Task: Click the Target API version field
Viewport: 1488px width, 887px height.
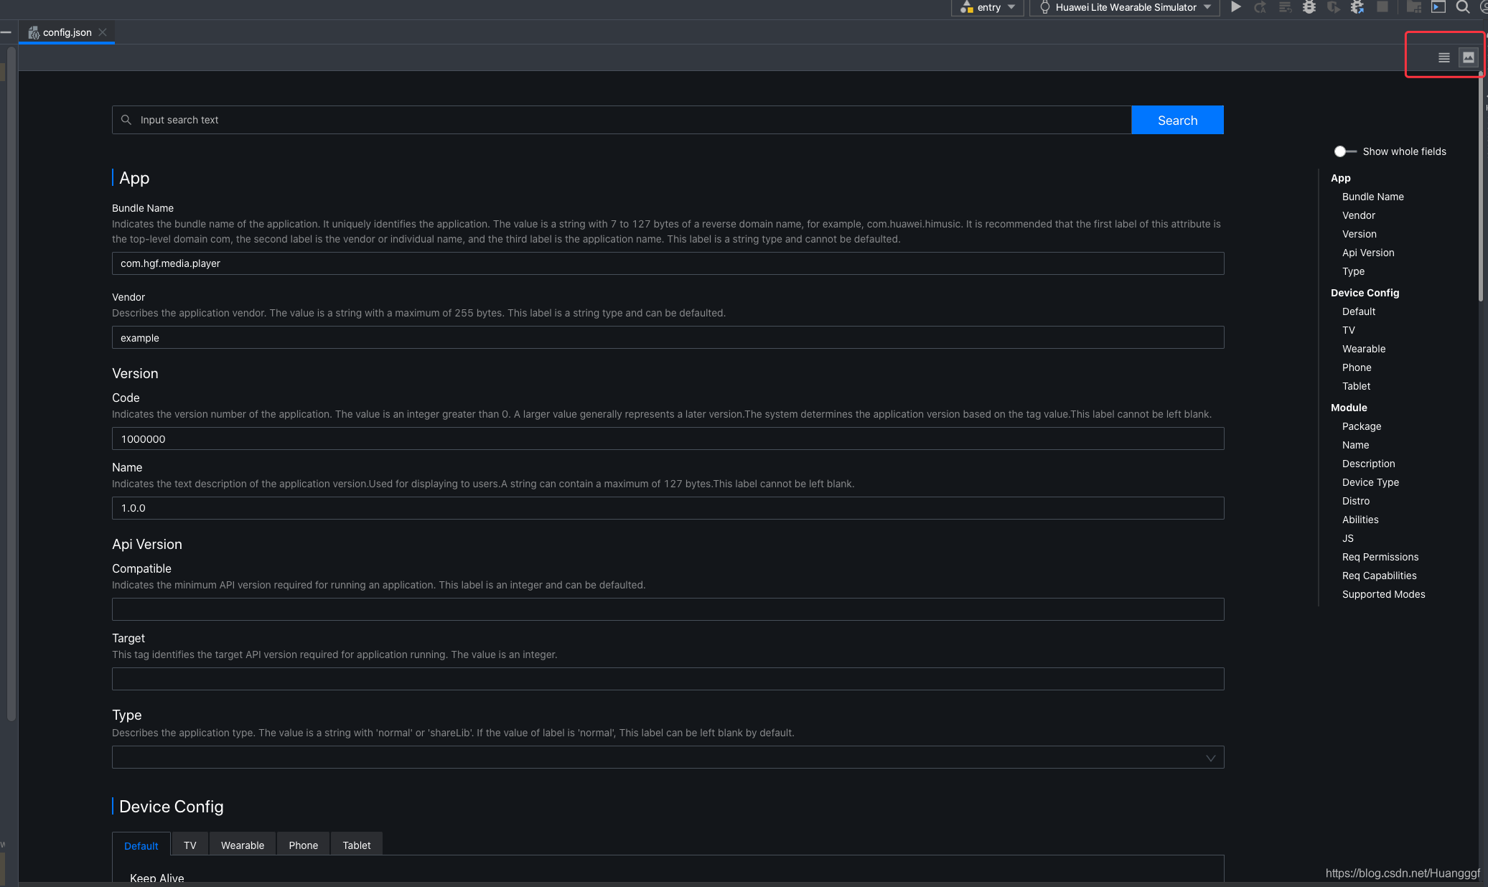Action: tap(668, 679)
